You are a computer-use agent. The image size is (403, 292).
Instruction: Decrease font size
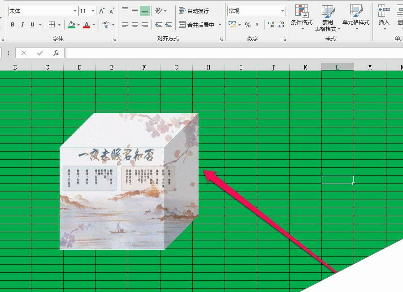click(112, 11)
